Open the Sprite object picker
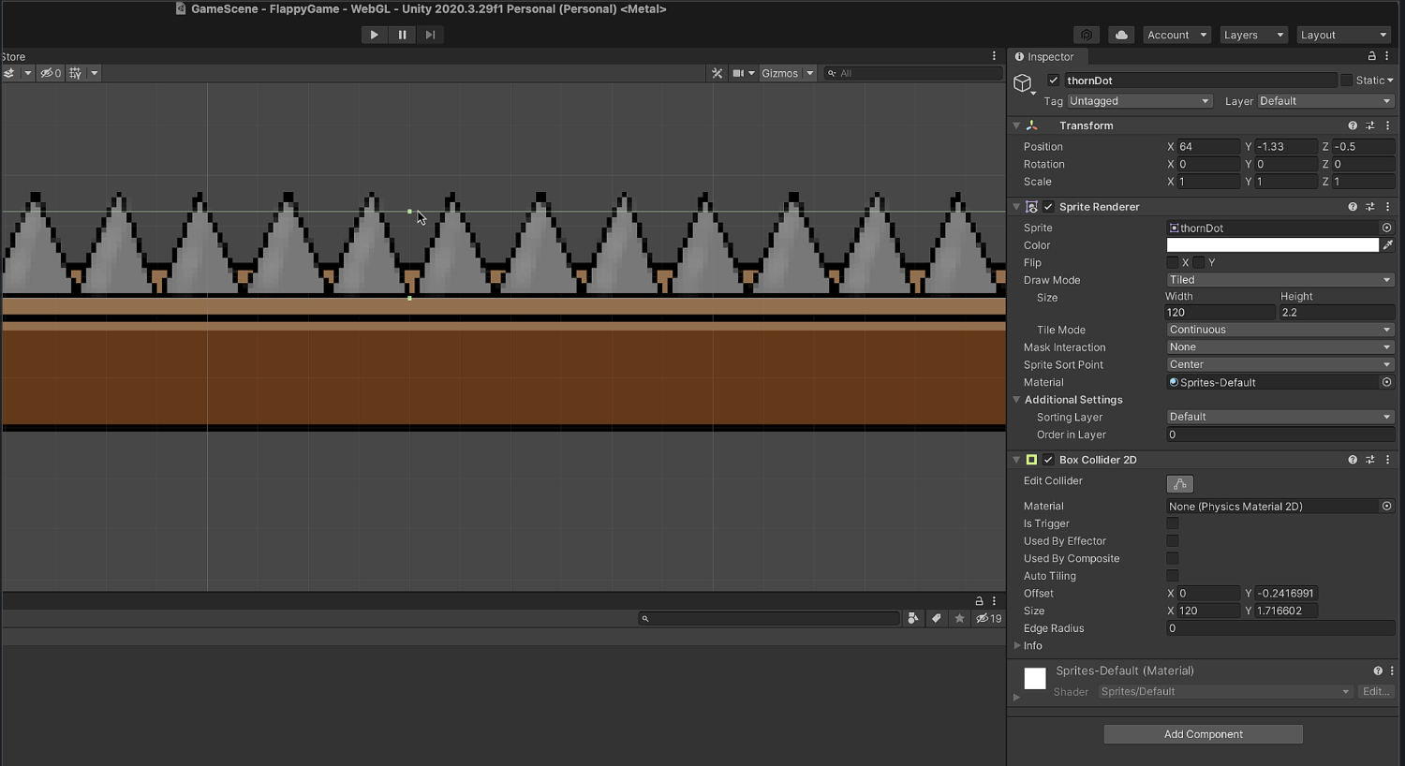 click(1387, 228)
